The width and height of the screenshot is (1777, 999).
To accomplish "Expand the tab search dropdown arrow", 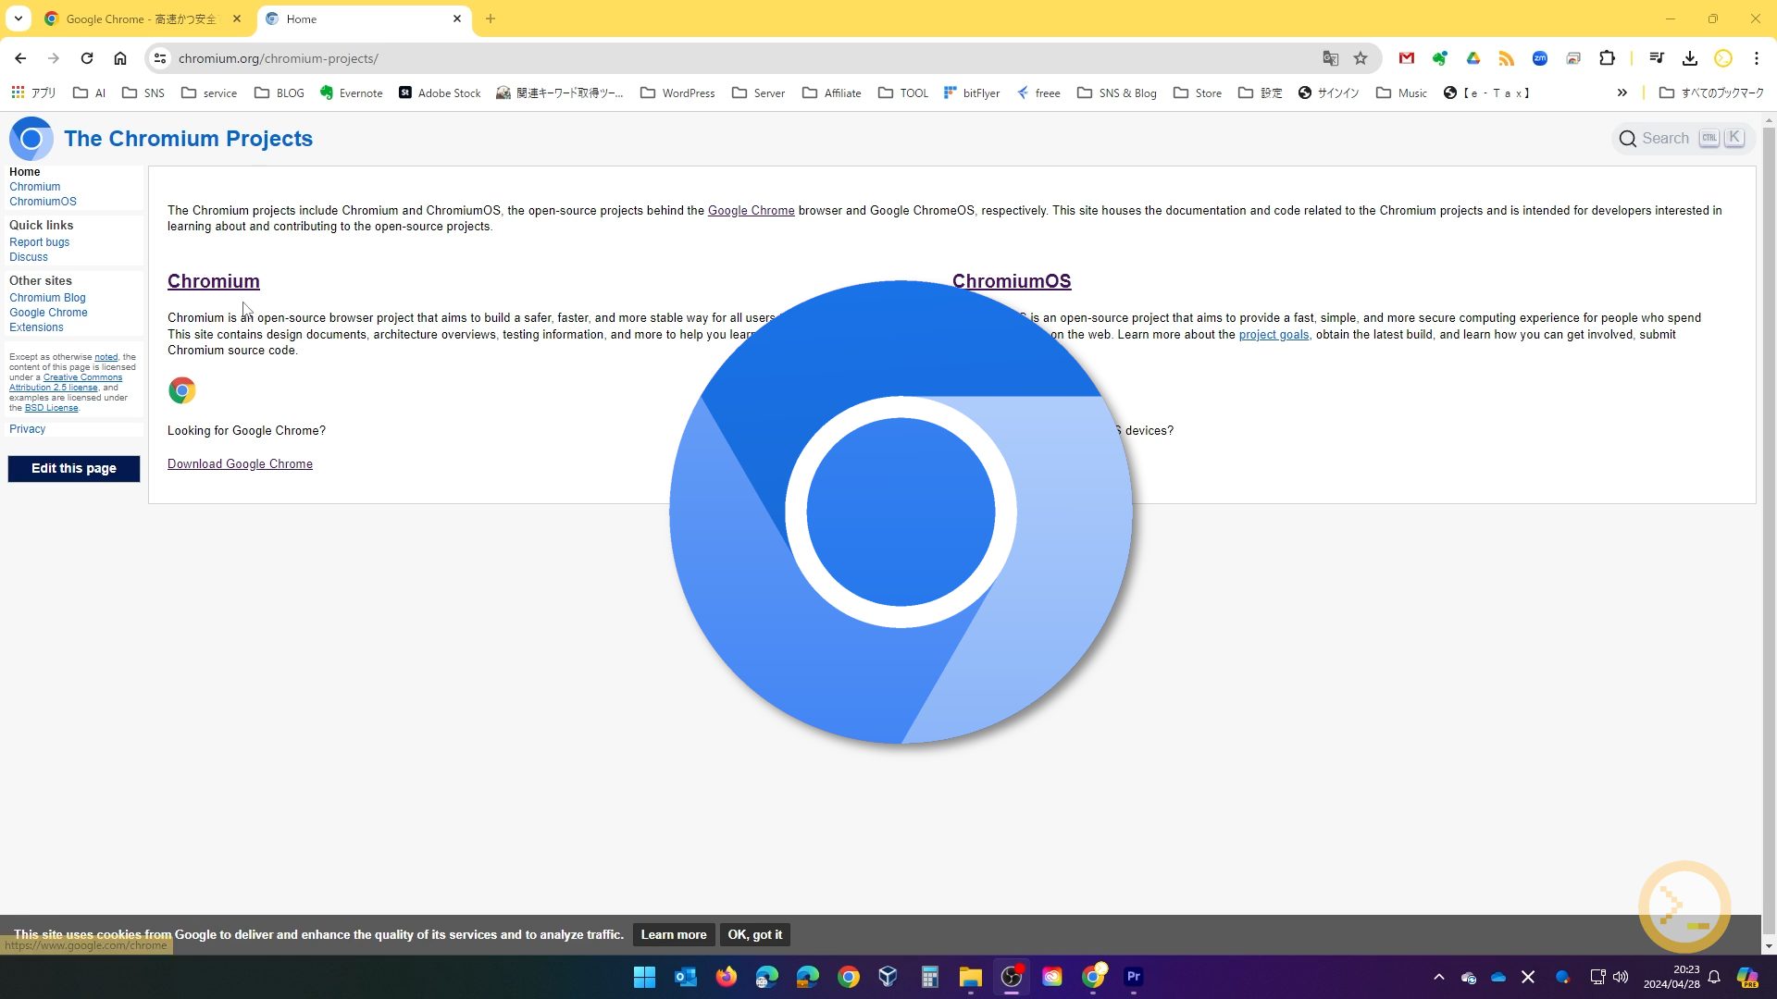I will (x=18, y=18).
